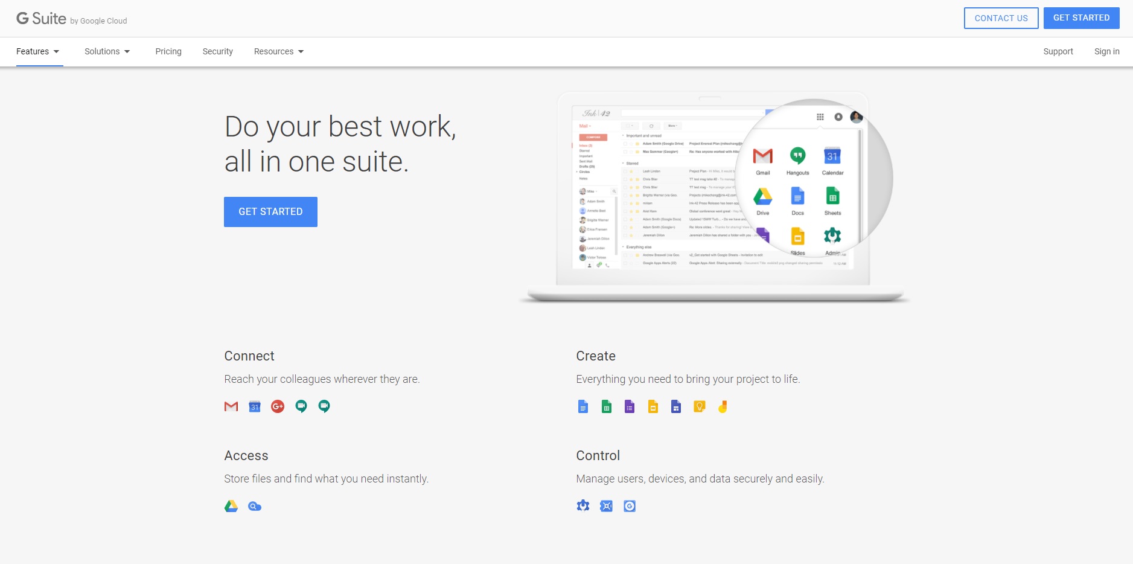The width and height of the screenshot is (1133, 564).
Task: Open the Support link in navigation
Action: pyautogui.click(x=1058, y=51)
